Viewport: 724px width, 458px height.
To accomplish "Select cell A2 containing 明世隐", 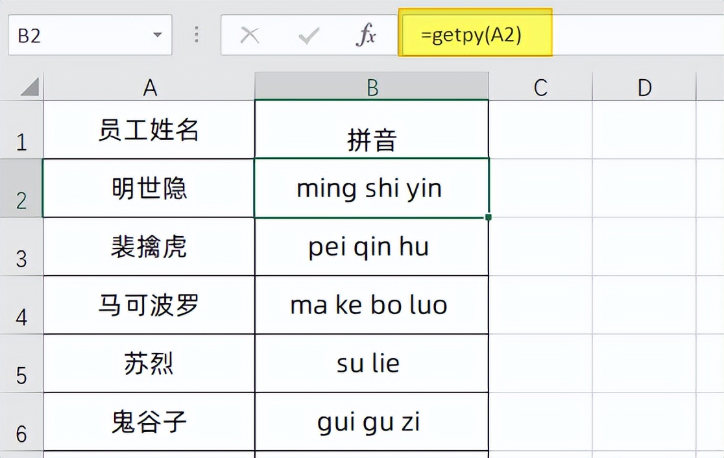I will pos(150,187).
